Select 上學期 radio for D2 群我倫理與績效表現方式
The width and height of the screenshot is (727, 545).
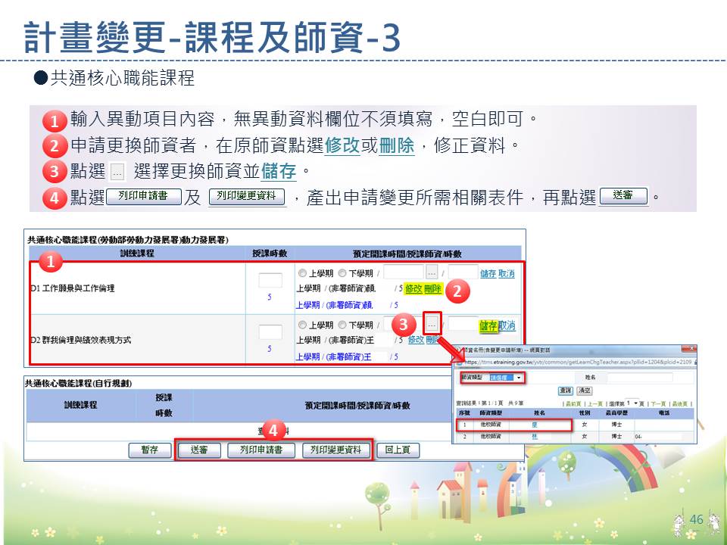click(x=302, y=325)
